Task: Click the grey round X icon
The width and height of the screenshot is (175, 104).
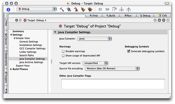Action: coord(168,20)
